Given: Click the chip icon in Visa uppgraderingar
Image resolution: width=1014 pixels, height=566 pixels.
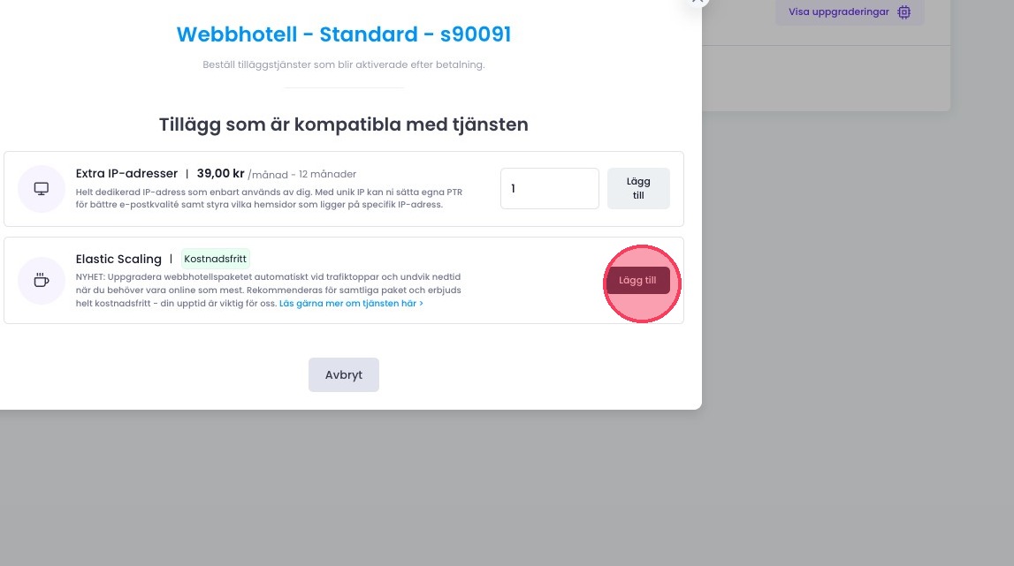Looking at the screenshot, I should [903, 12].
